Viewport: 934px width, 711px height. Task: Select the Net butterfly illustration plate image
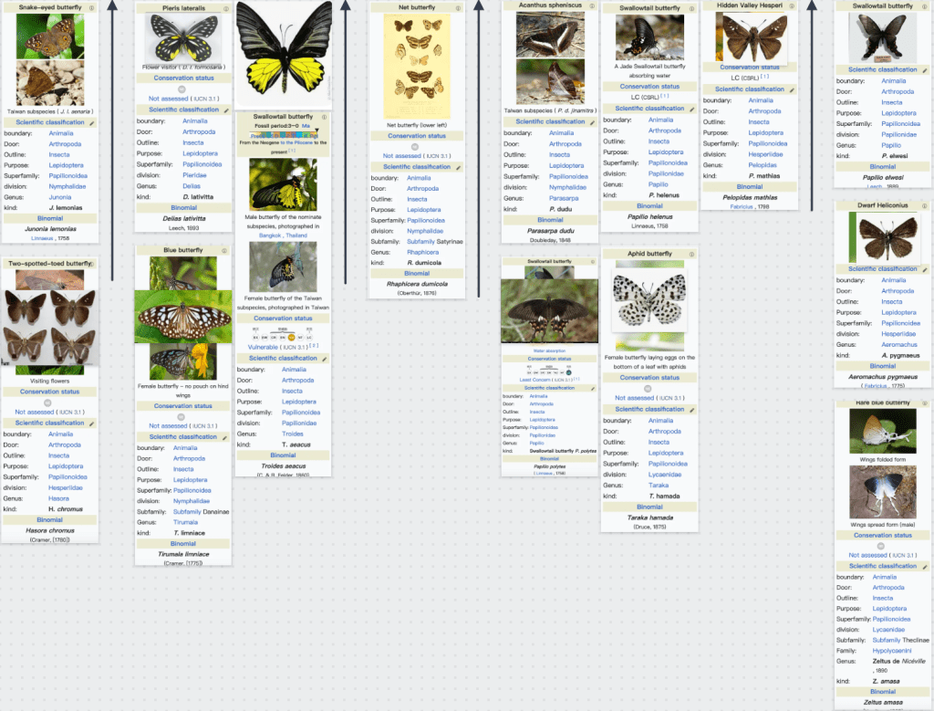[417, 67]
